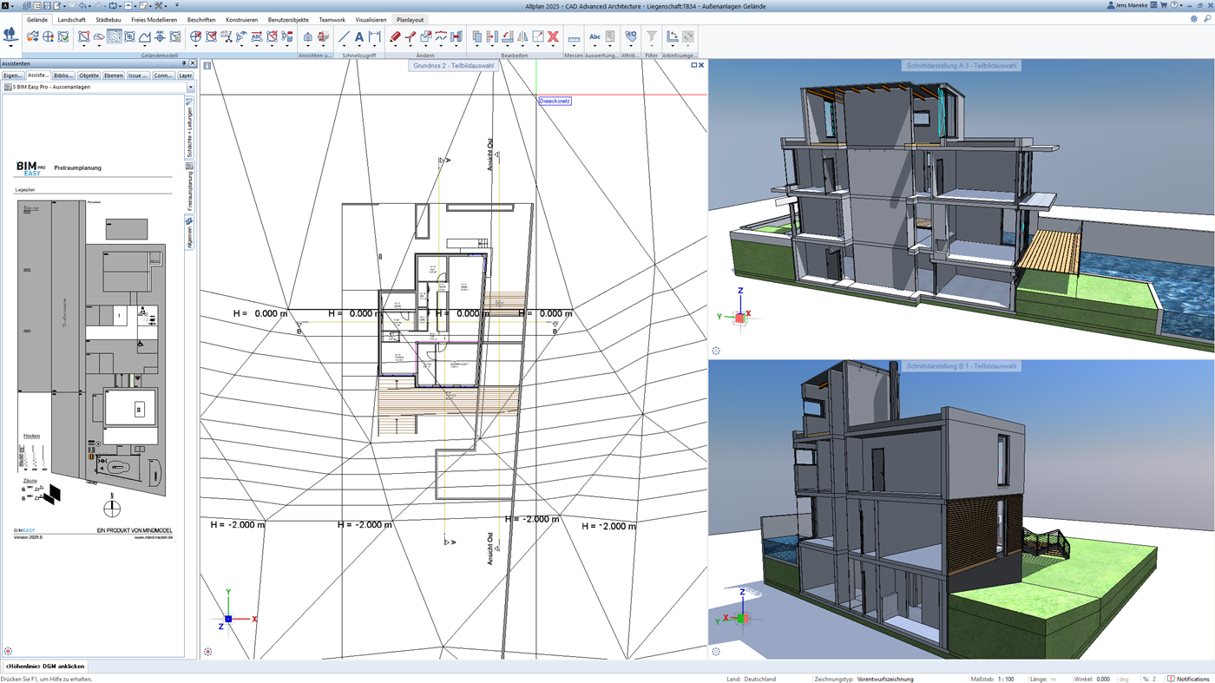Click the Attribute brush icon
This screenshot has width=1215, height=683.
631,36
